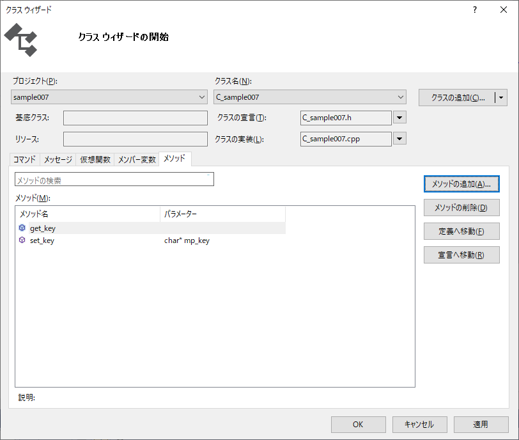Select the メンバー変数 tab
The height and width of the screenshot is (440, 519).
[137, 160]
